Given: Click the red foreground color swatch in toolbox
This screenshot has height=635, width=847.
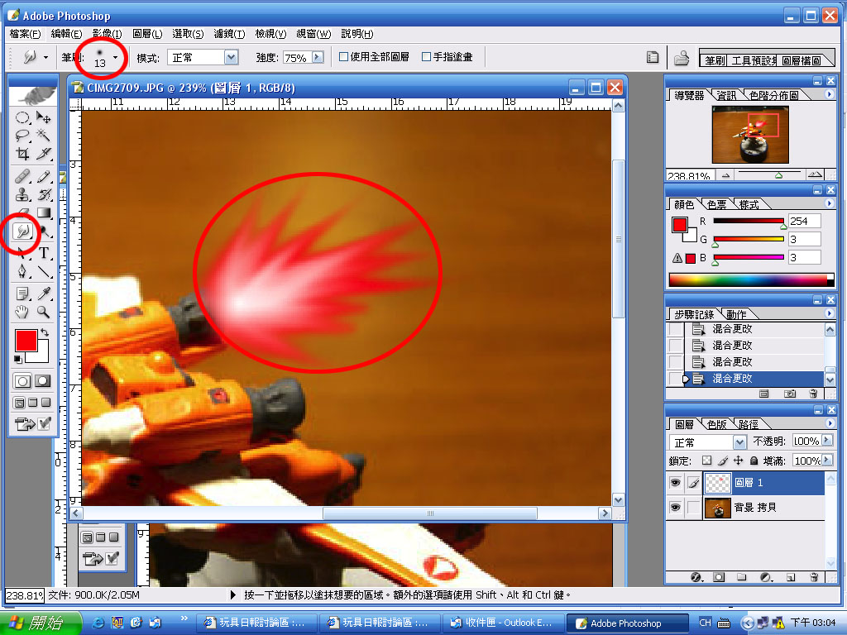Looking at the screenshot, I should 25,339.
